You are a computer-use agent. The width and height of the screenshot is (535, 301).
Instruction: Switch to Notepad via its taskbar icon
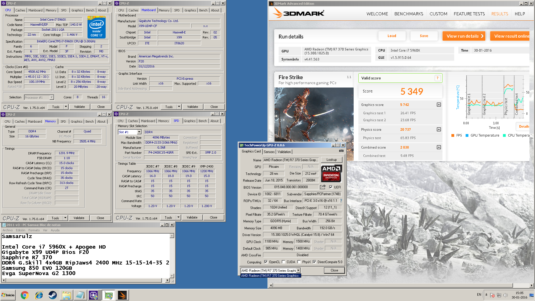point(80,295)
